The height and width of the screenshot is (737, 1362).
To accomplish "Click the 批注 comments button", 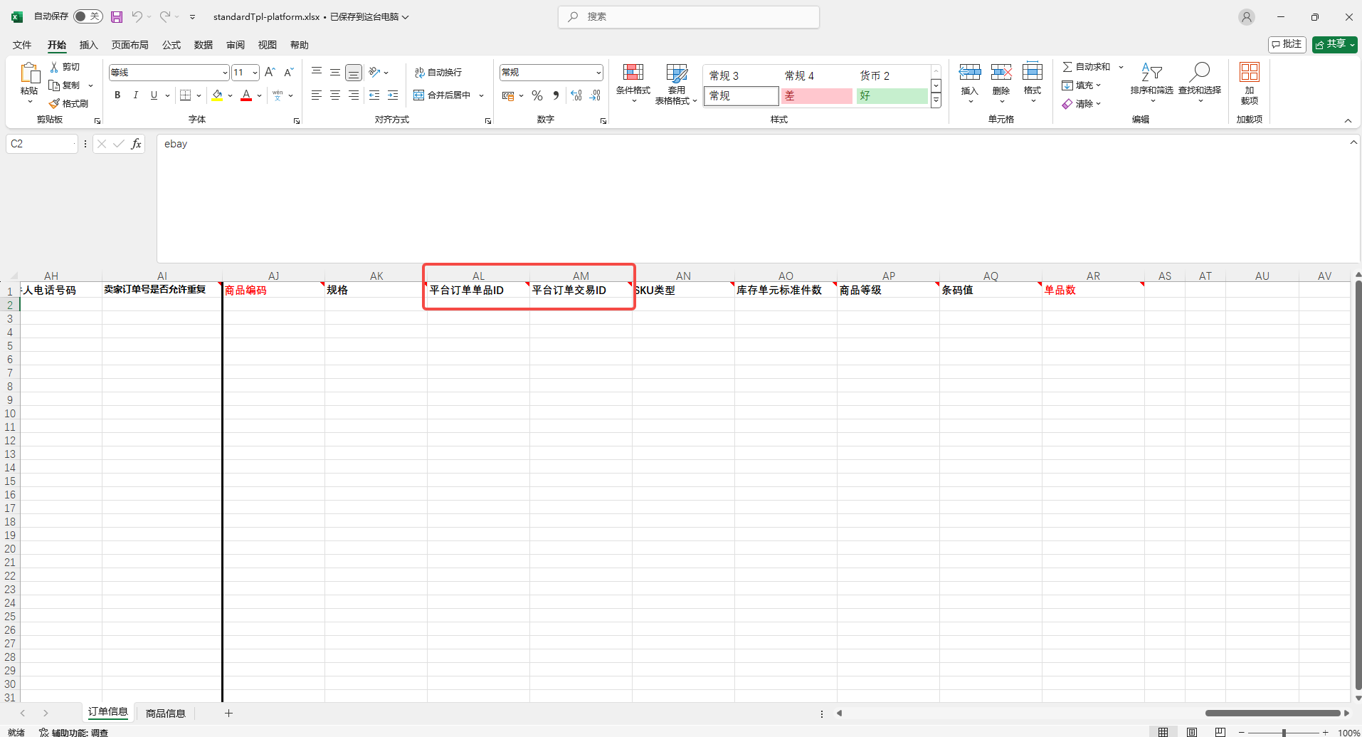I will [x=1287, y=44].
